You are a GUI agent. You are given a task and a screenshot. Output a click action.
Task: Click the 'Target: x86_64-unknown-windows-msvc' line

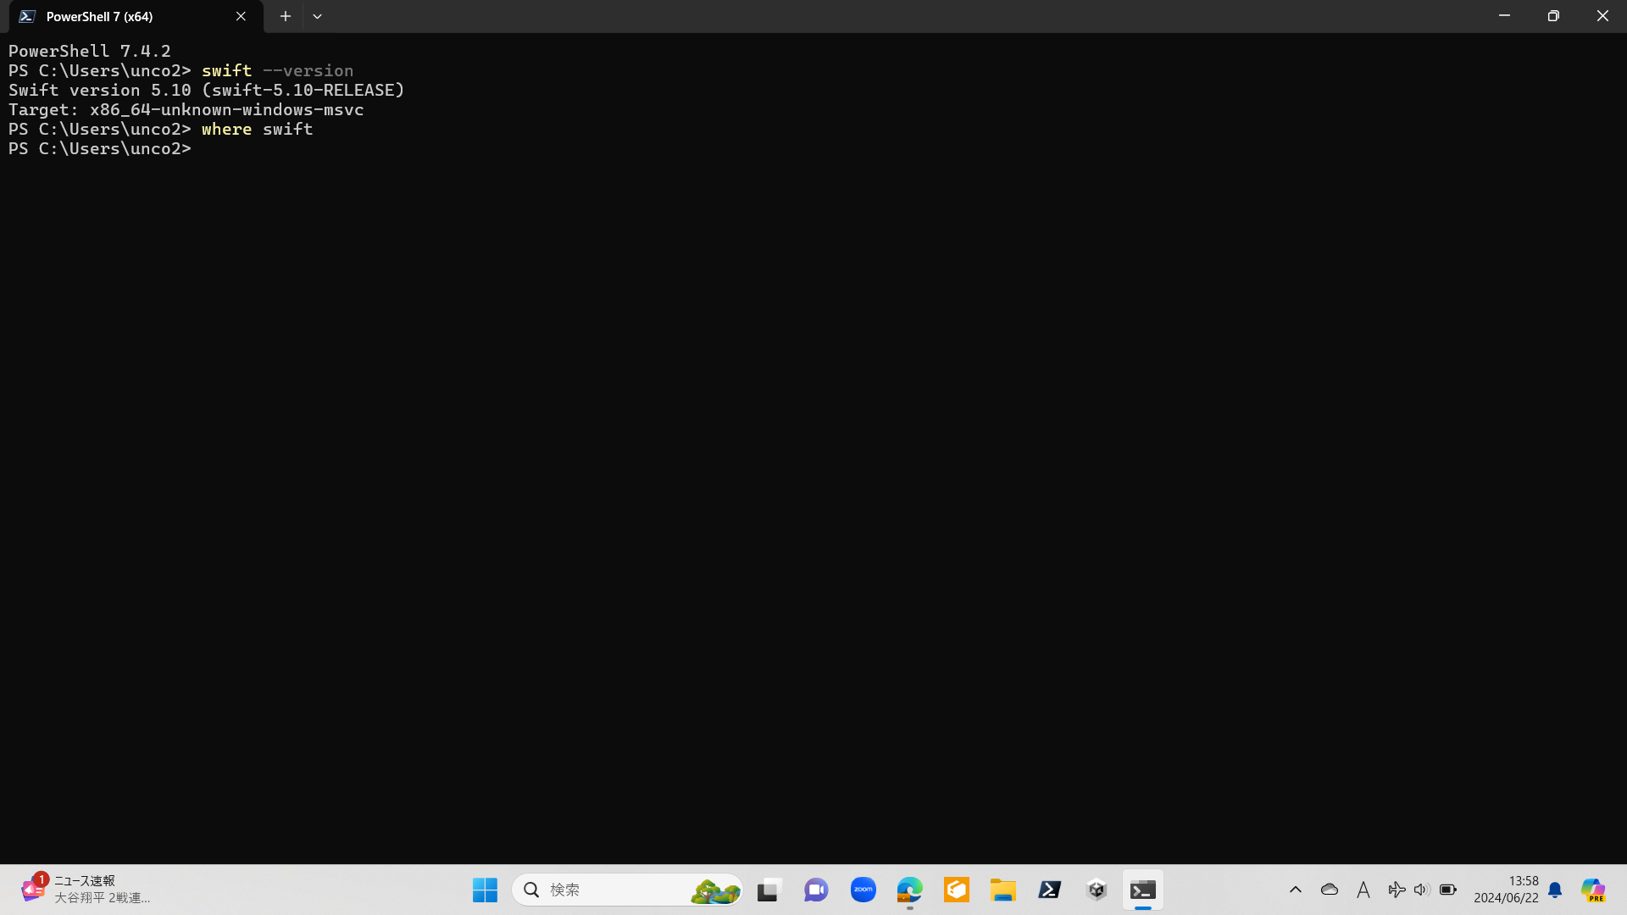(x=186, y=109)
